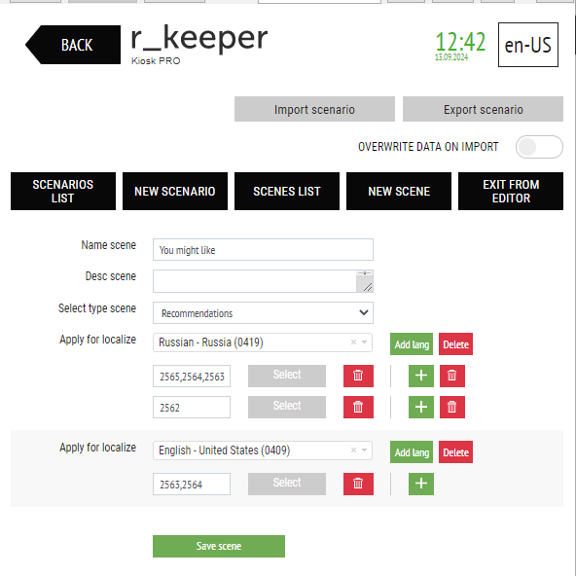Image resolution: width=576 pixels, height=576 pixels.
Task: Click the Import scenario button
Action: [314, 109]
